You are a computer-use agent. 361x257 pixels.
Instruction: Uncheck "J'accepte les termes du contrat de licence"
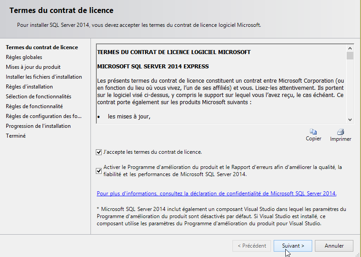coord(99,152)
